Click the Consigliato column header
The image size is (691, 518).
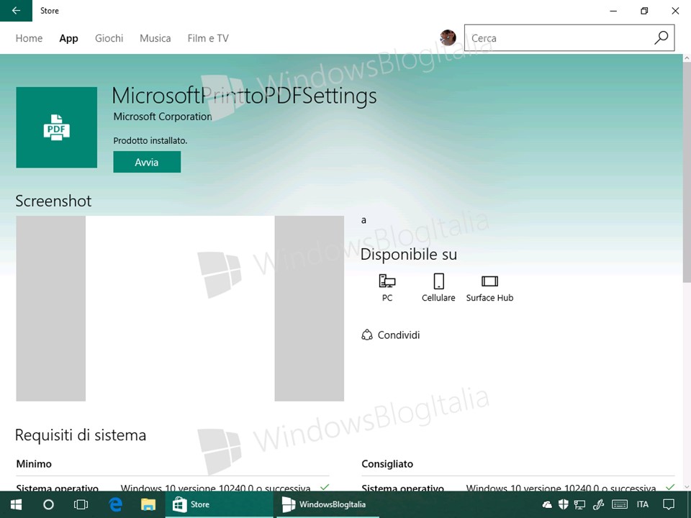(387, 464)
